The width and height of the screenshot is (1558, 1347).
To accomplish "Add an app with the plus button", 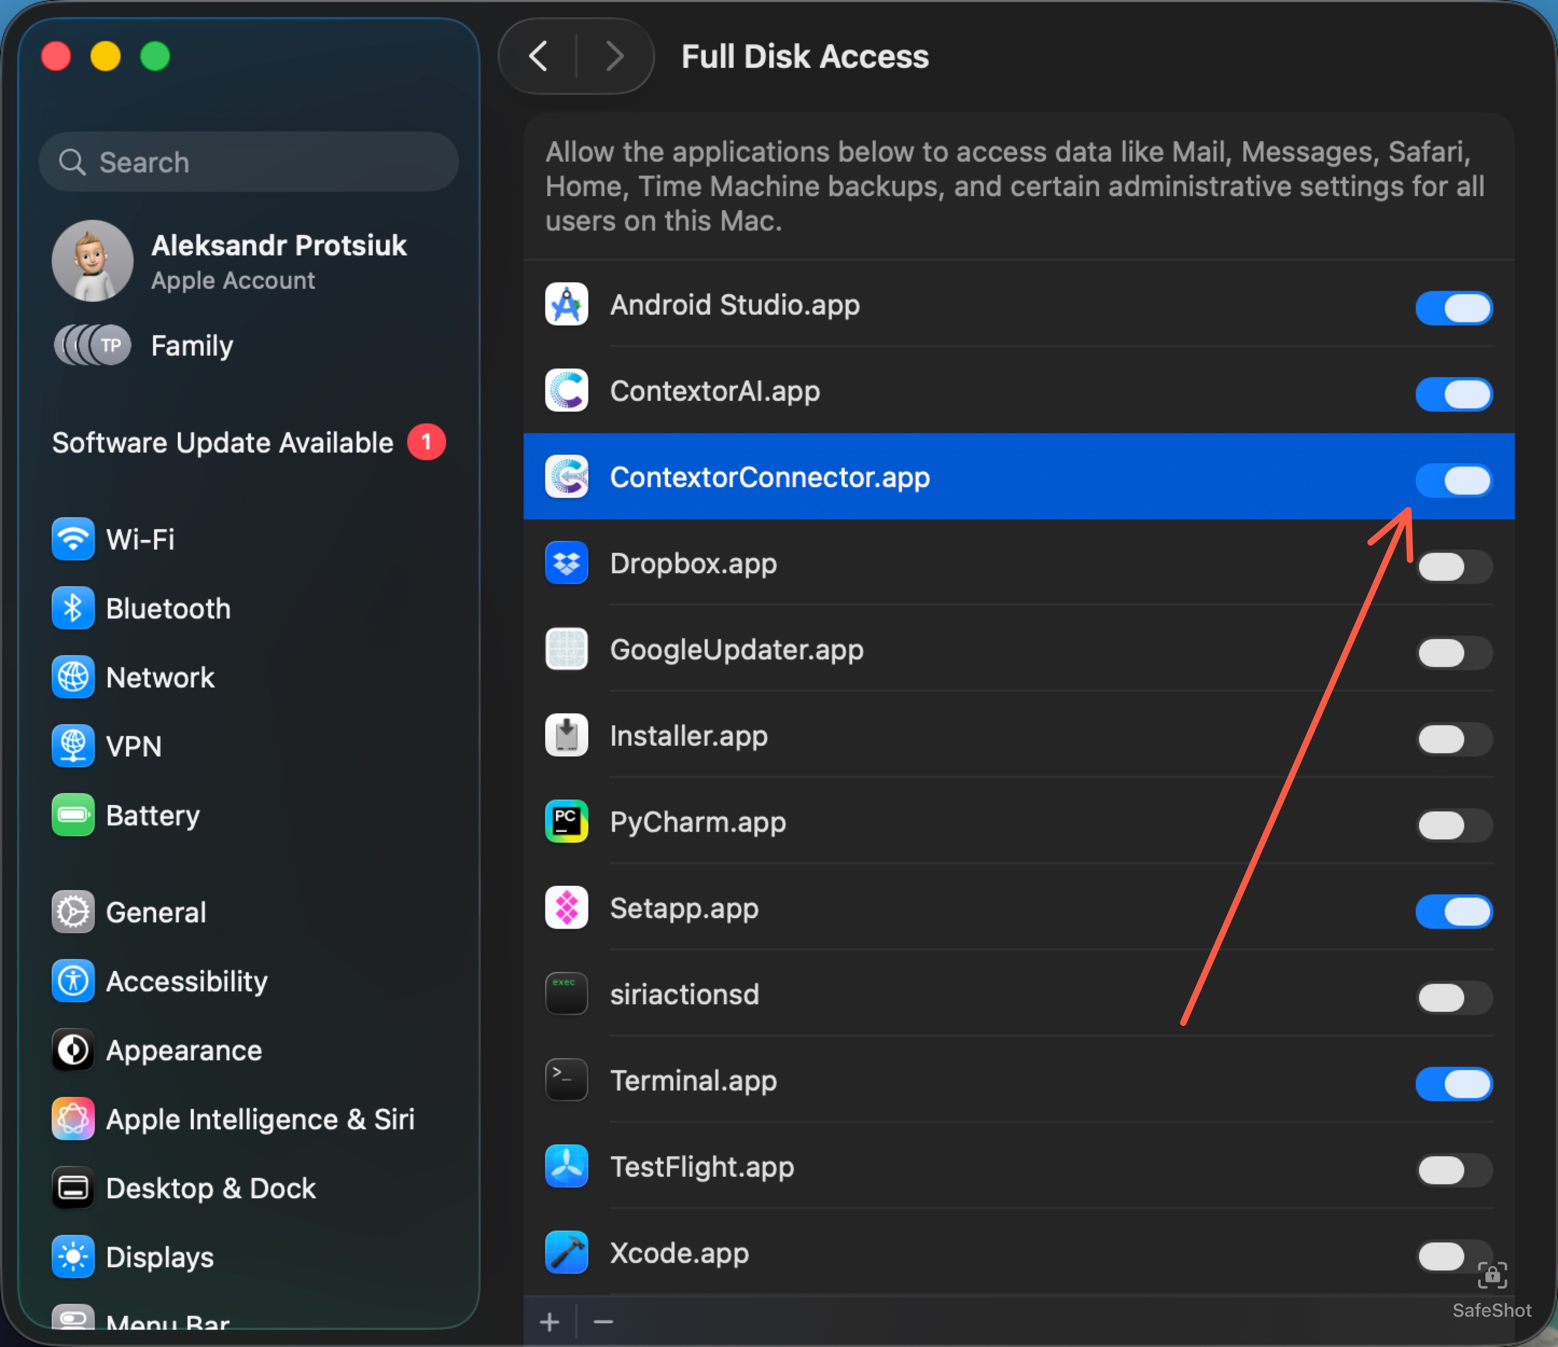I will pos(550,1322).
